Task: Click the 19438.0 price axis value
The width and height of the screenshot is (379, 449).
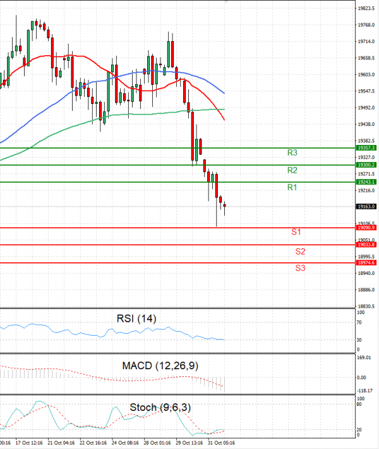Action: (366, 125)
